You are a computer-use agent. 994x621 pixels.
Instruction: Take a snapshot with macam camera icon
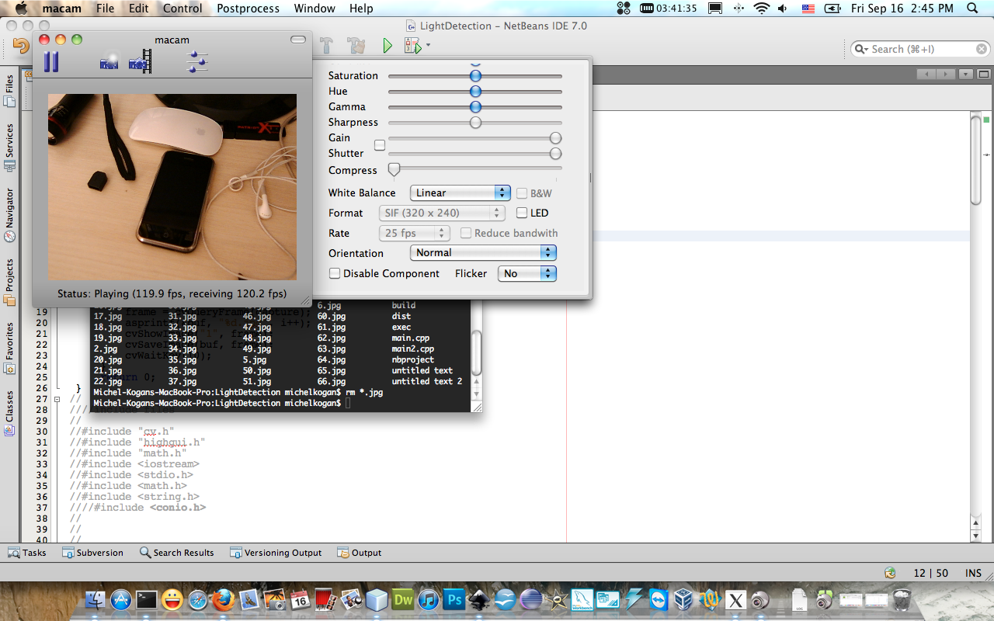[x=109, y=62]
